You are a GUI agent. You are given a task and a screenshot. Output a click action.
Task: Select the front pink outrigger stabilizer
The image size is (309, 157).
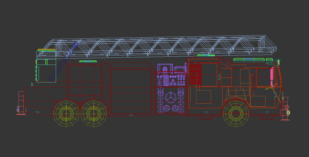[x=285, y=108]
